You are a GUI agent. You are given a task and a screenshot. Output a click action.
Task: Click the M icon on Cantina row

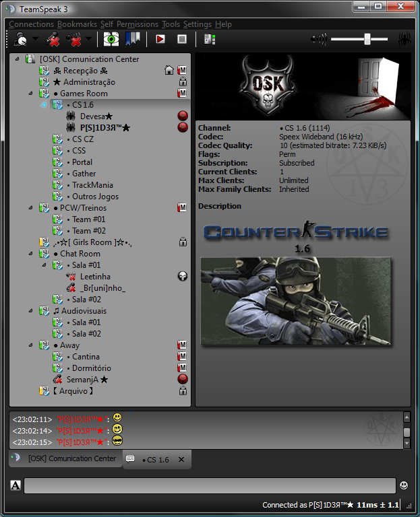coord(182,356)
